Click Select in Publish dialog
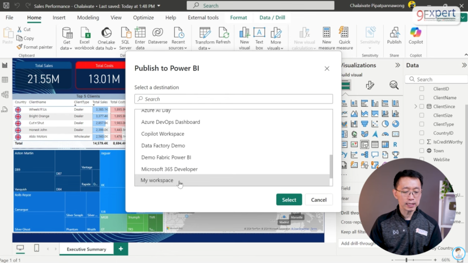This screenshot has height=263, width=468. pos(289,200)
